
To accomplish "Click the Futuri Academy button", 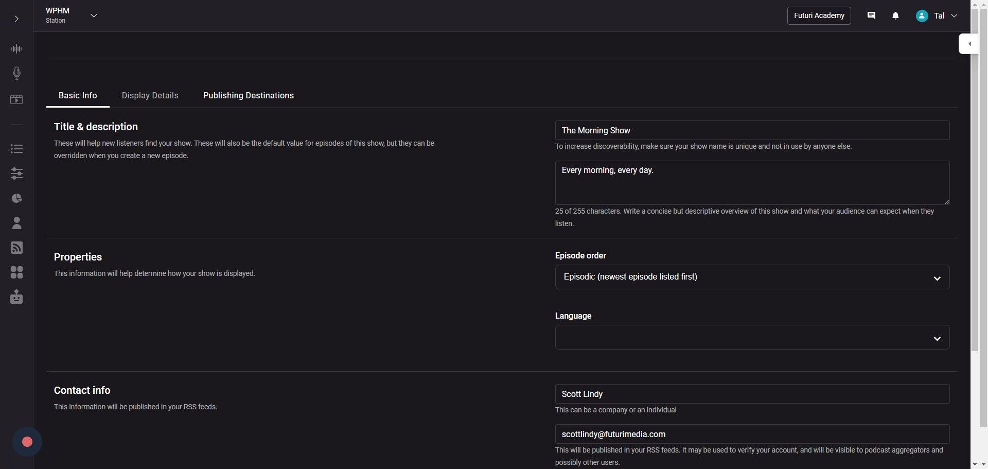I will [819, 16].
